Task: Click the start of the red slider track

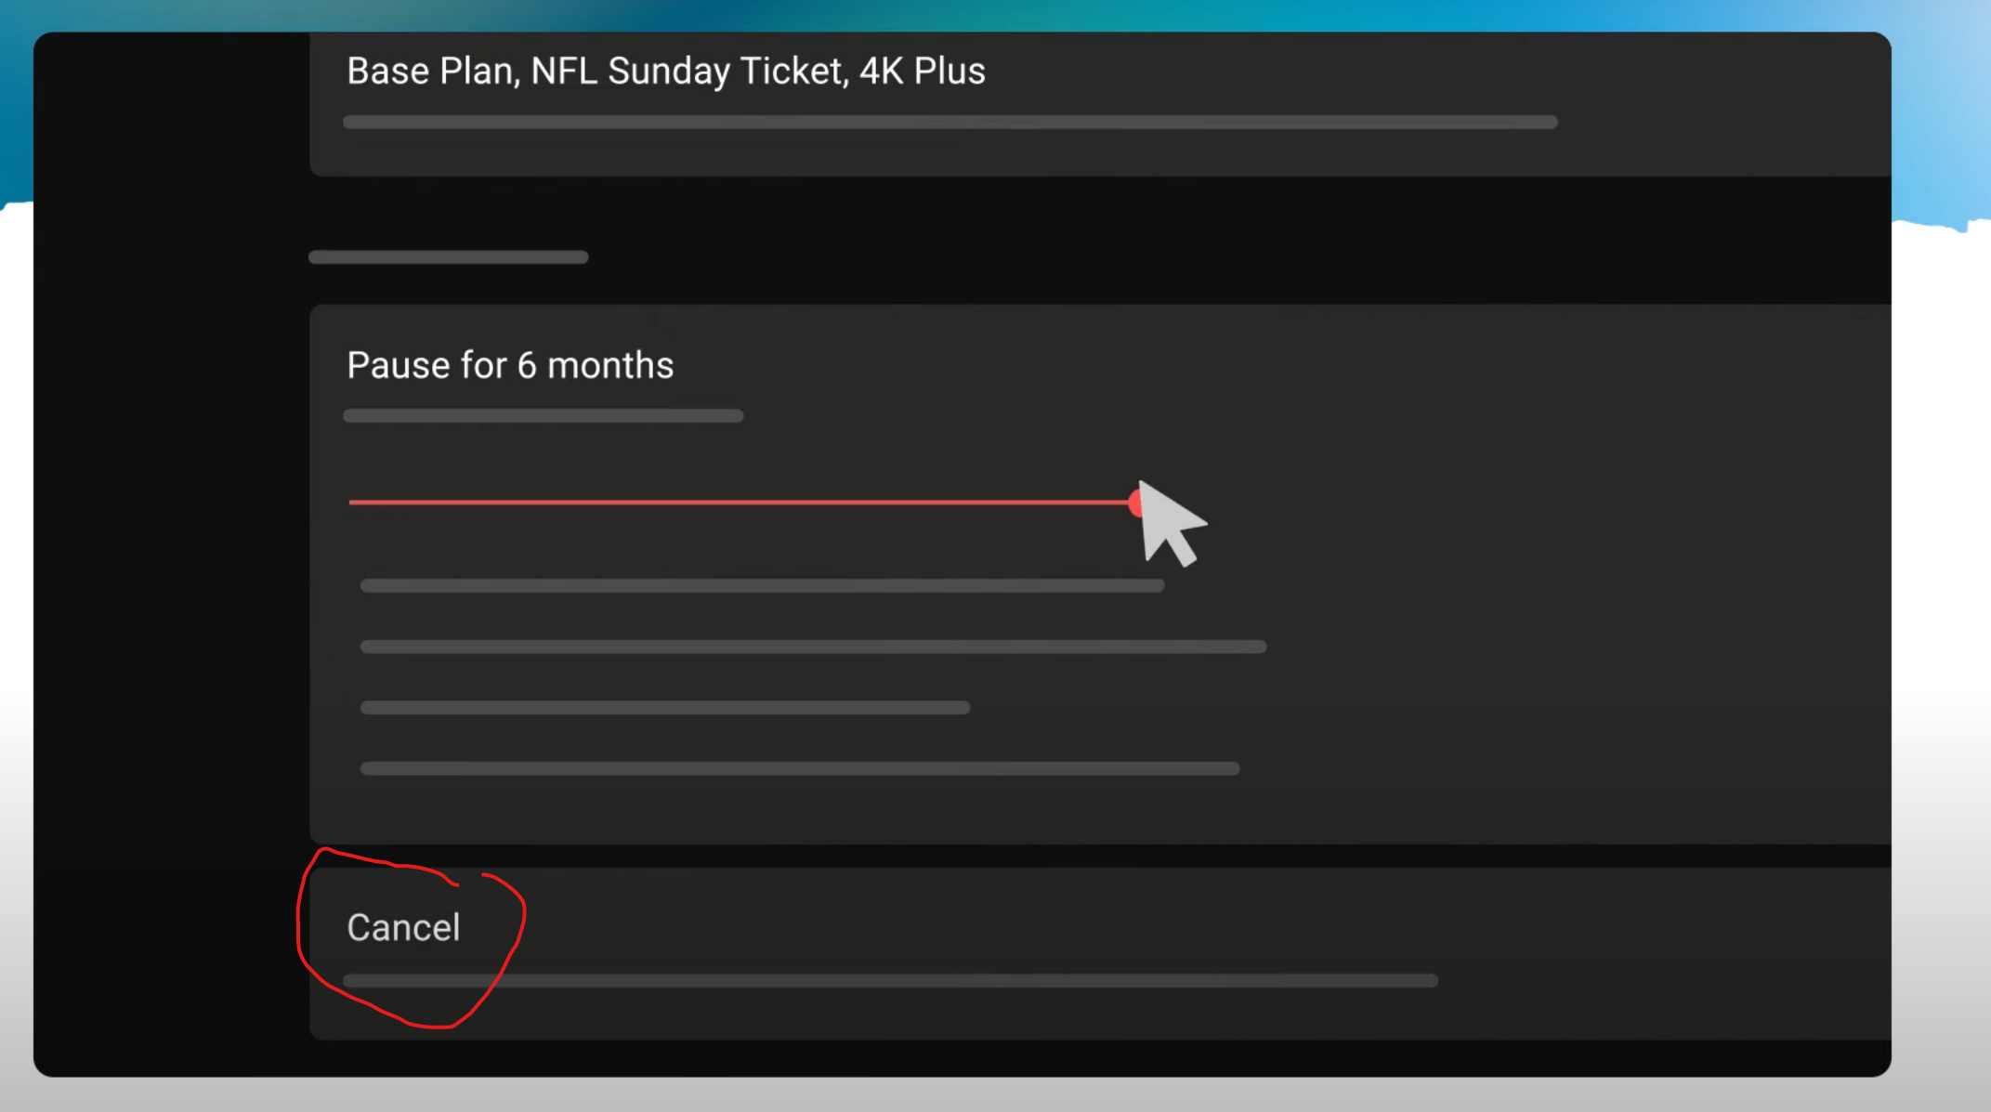Action: (353, 502)
